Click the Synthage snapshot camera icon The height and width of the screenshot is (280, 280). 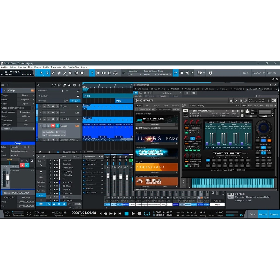(233, 111)
